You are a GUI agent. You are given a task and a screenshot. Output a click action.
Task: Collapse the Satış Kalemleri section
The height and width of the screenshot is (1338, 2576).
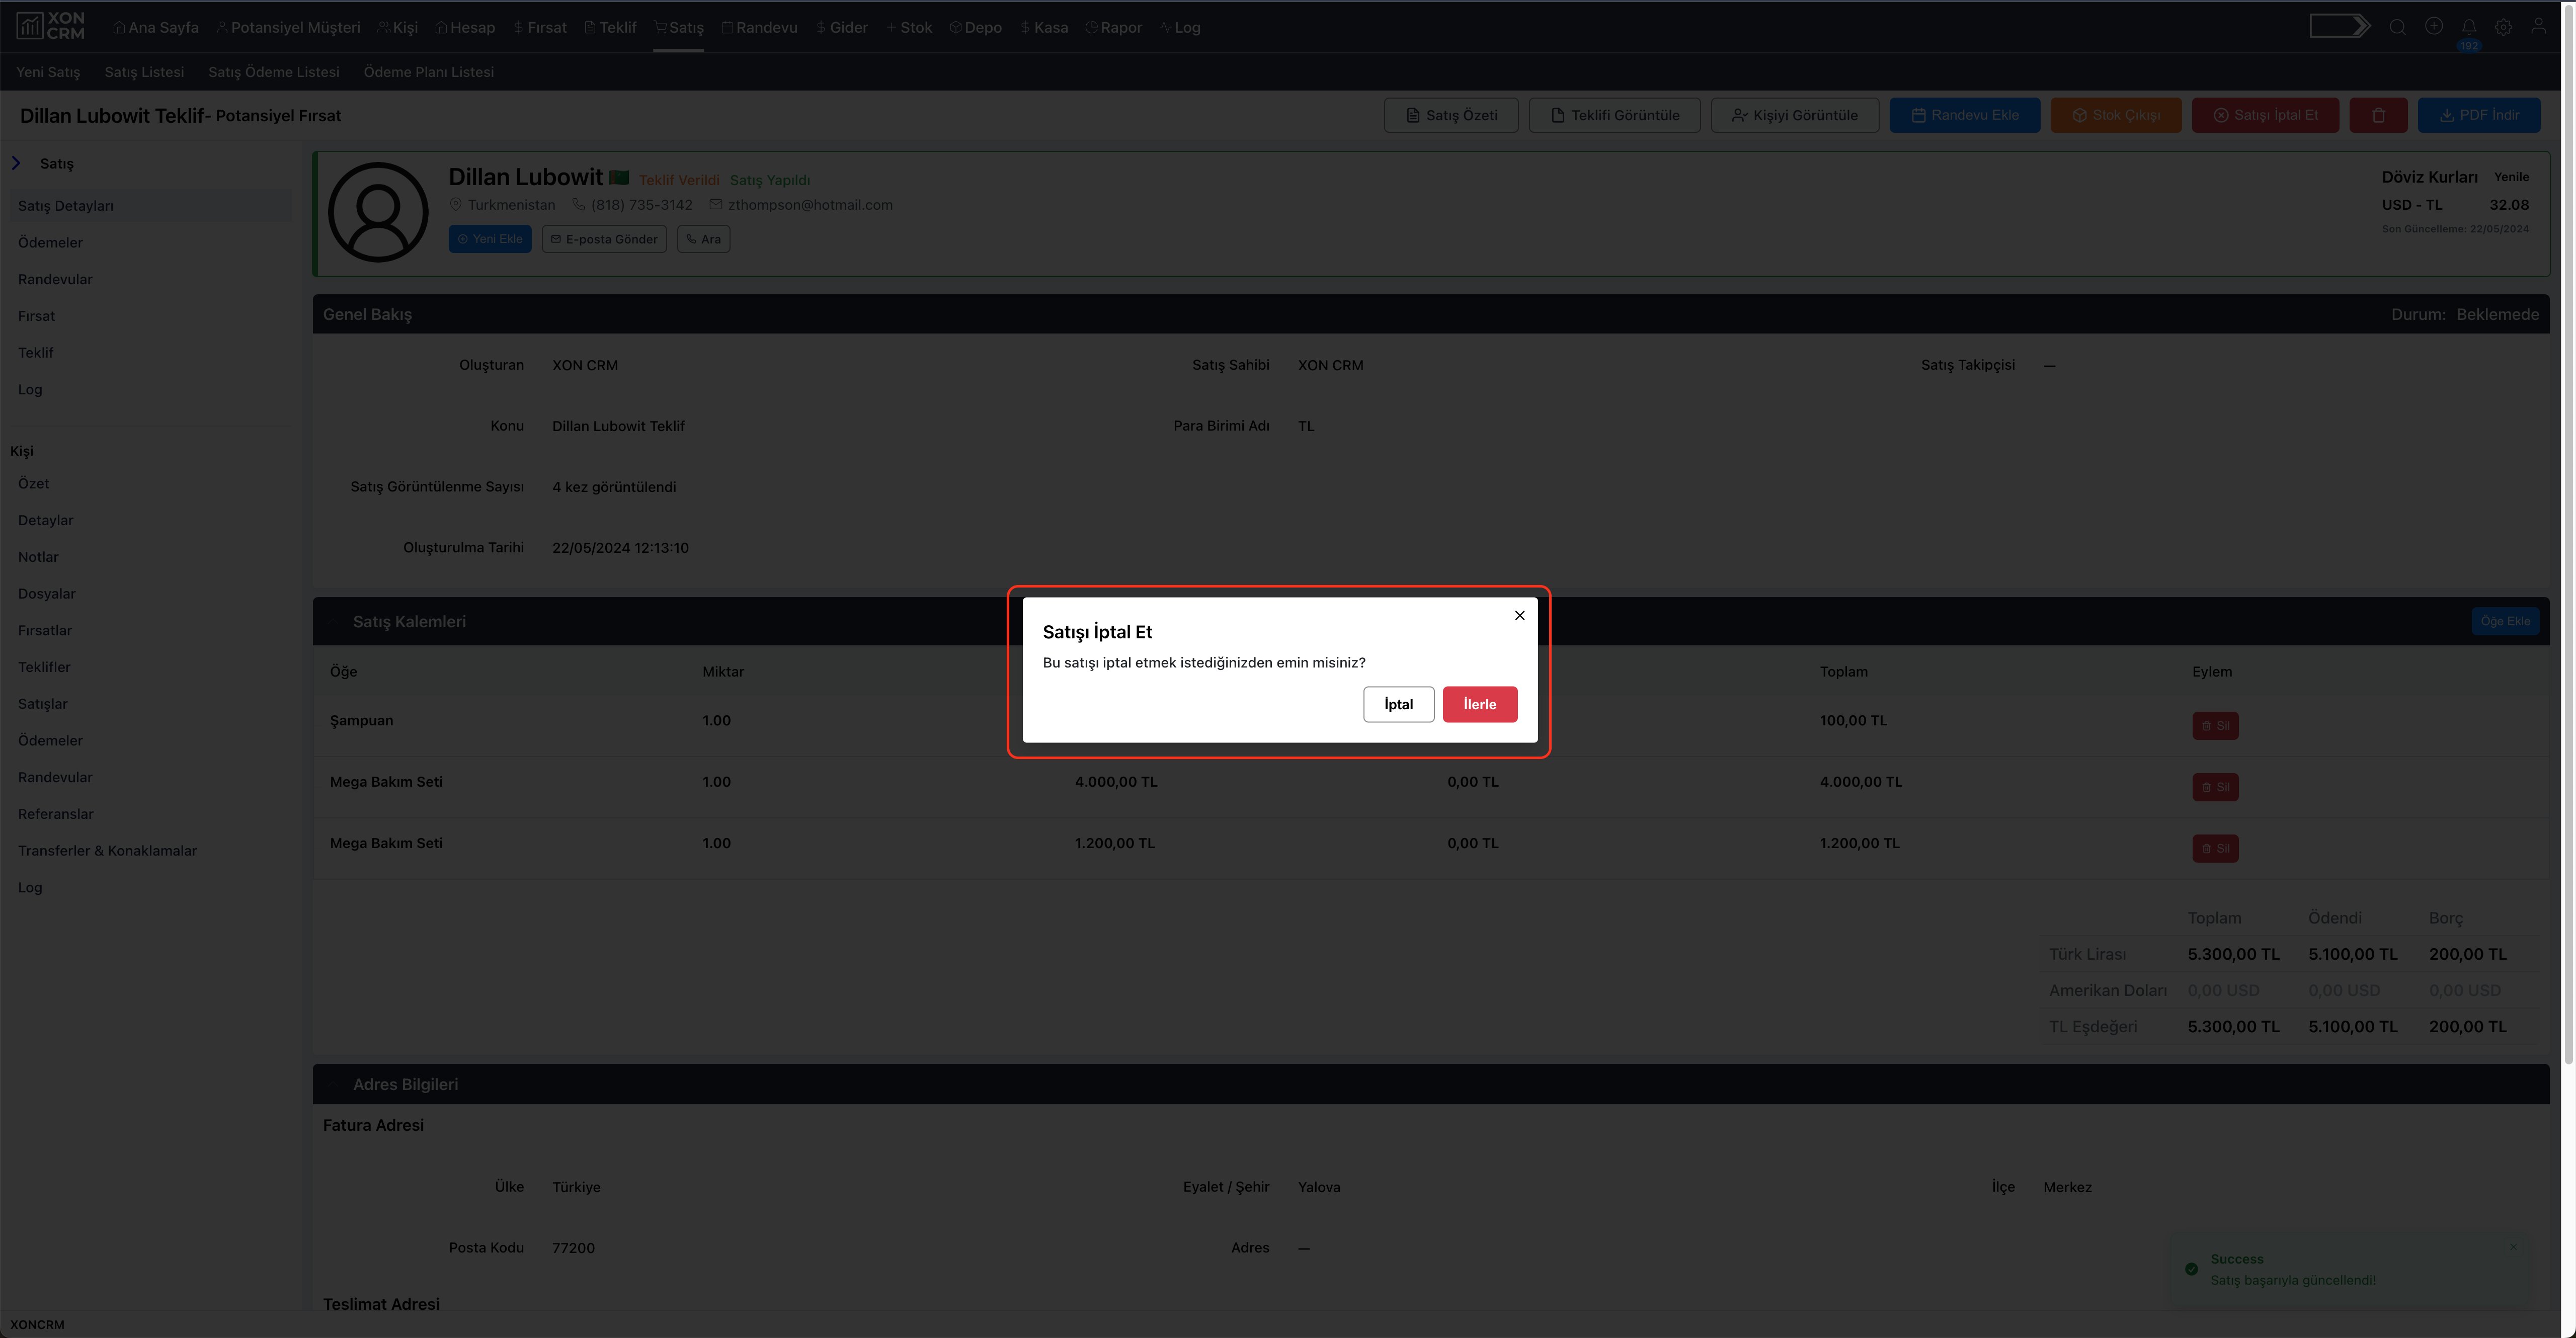(x=333, y=621)
